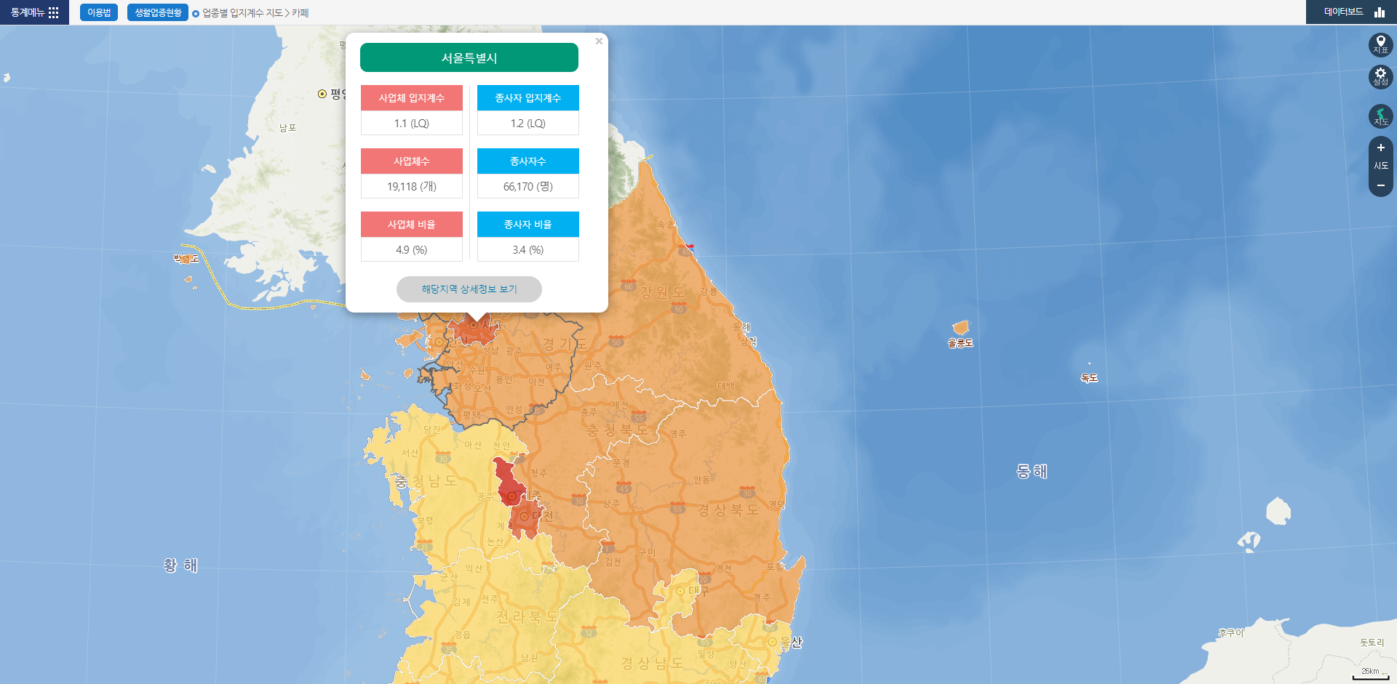Zoom in with the plus button
Screen dimensions: 1397x684
tap(1380, 148)
